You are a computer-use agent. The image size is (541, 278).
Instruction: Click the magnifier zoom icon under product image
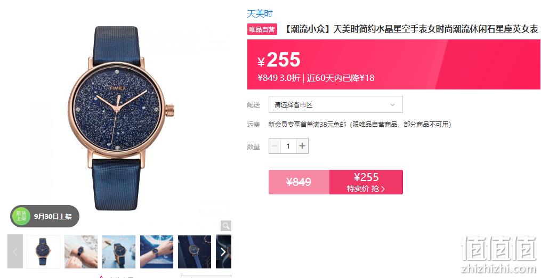coord(226,226)
